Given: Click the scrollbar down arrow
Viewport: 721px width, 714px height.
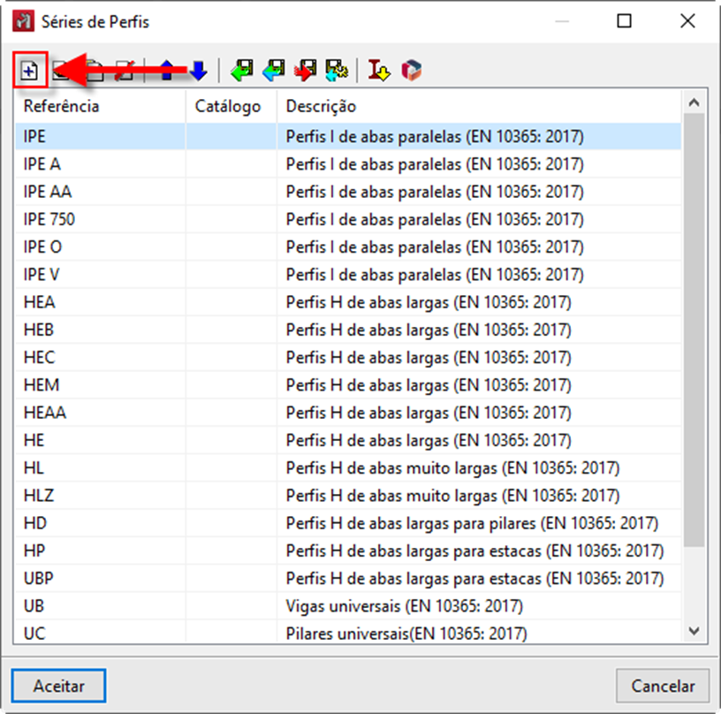Looking at the screenshot, I should coord(694,631).
